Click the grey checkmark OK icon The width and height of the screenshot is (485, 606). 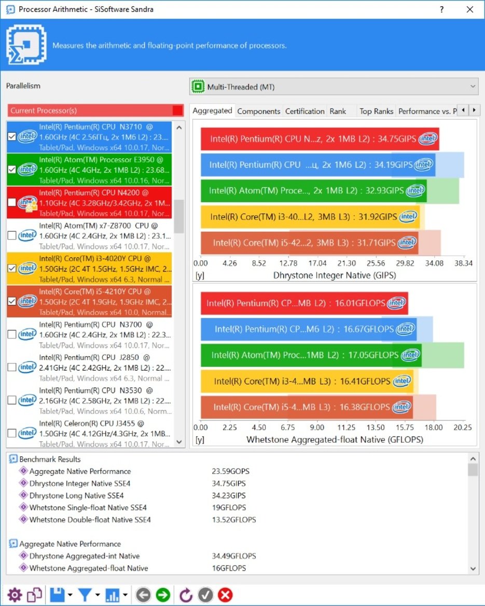click(x=205, y=595)
